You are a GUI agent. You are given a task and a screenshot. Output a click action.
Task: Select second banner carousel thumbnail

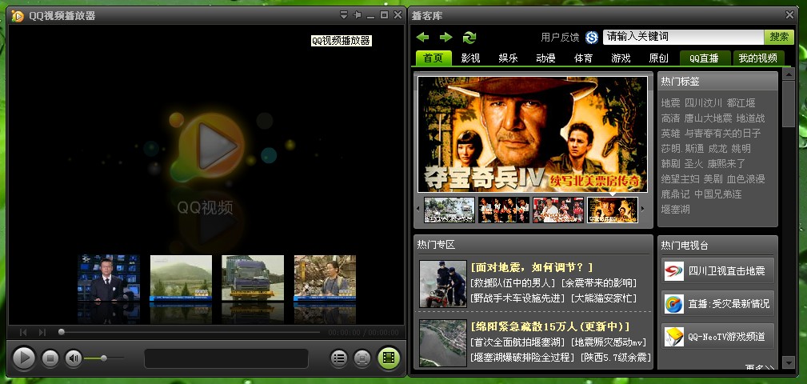click(504, 210)
